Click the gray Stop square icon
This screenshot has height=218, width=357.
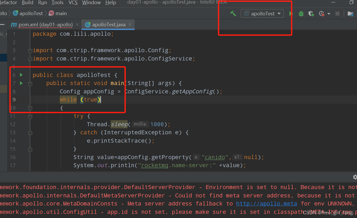tap(337, 14)
